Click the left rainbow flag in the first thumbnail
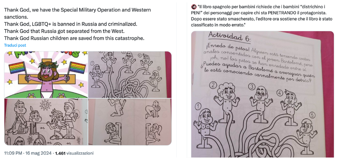The width and height of the screenshot is (338, 164). coord(16,68)
